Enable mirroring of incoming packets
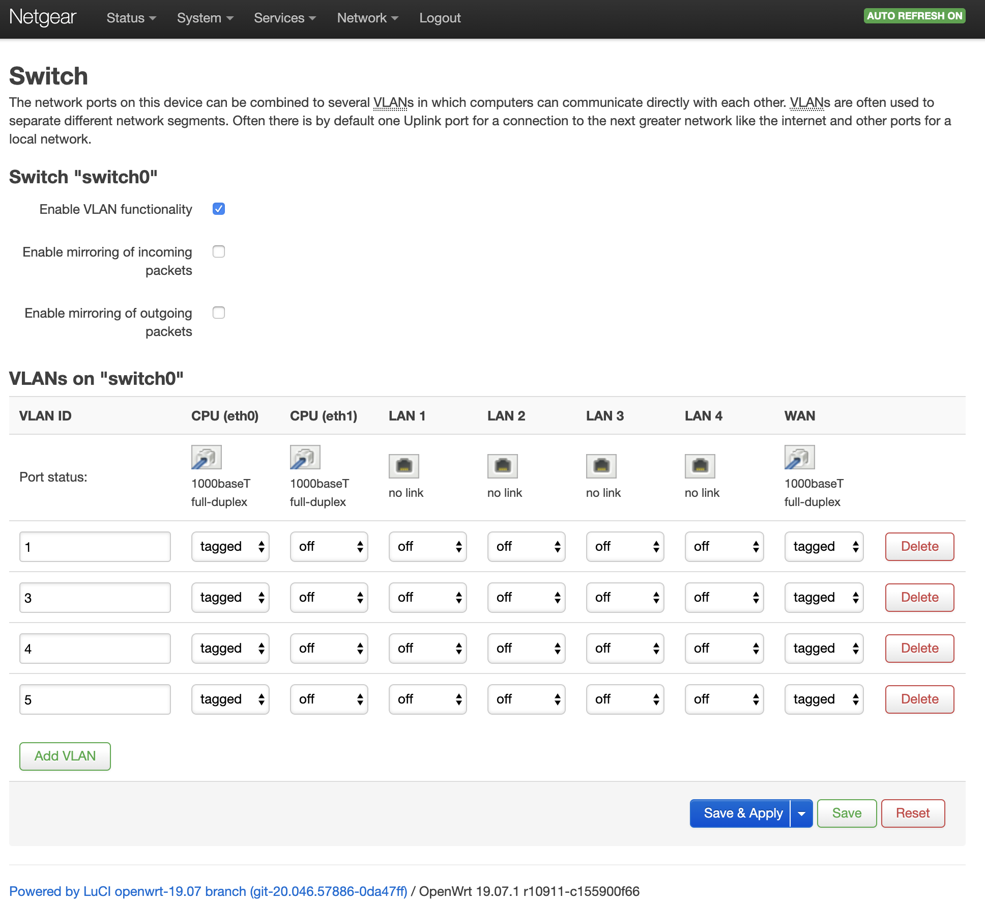 coord(219,251)
